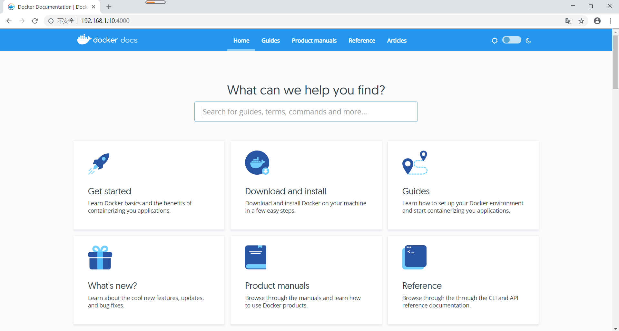
Task: Open the Guides nav menu item
Action: click(x=270, y=41)
